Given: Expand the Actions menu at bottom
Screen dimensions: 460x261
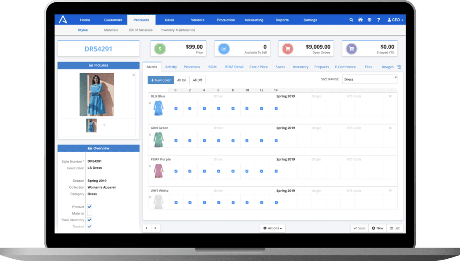Looking at the screenshot, I should tap(272, 228).
